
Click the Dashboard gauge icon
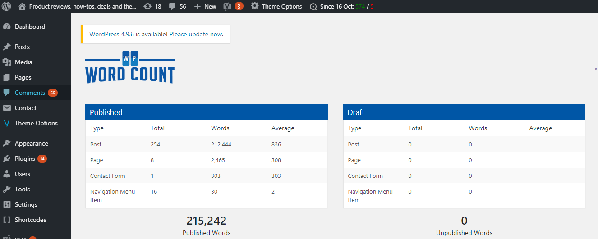(7, 27)
